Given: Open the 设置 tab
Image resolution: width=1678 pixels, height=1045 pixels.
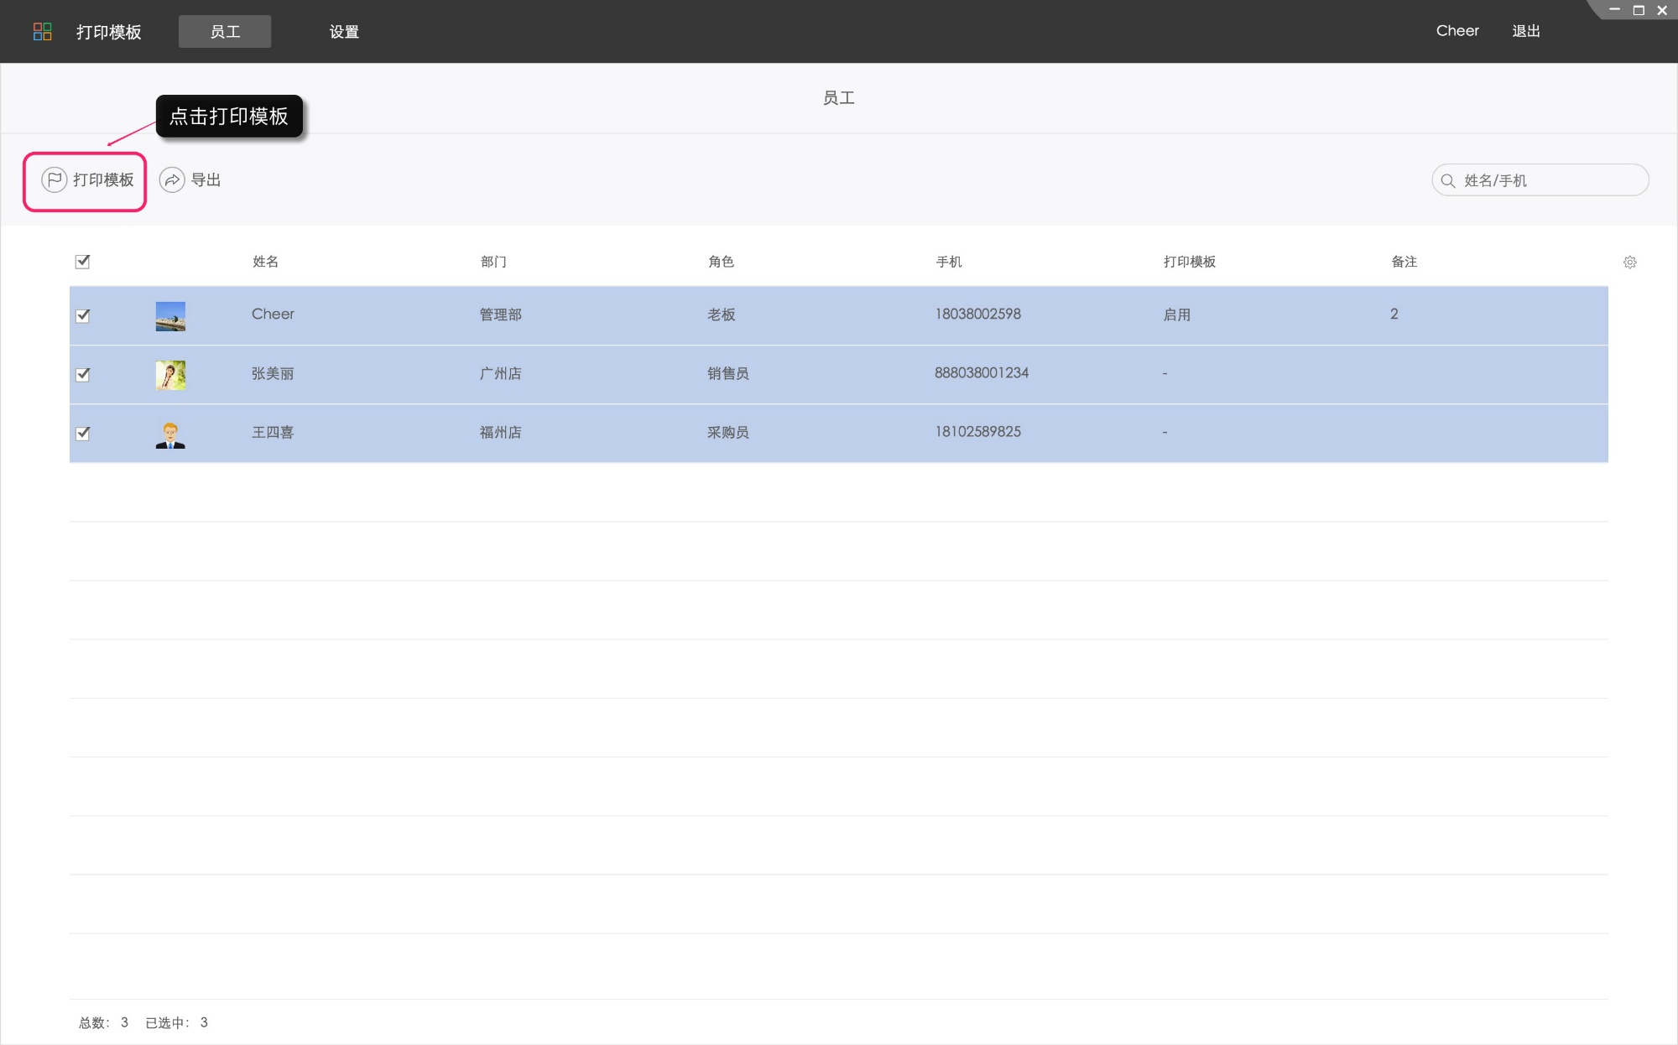Looking at the screenshot, I should point(344,32).
